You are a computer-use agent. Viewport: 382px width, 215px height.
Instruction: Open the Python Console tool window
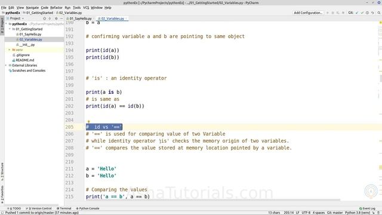(x=88, y=208)
